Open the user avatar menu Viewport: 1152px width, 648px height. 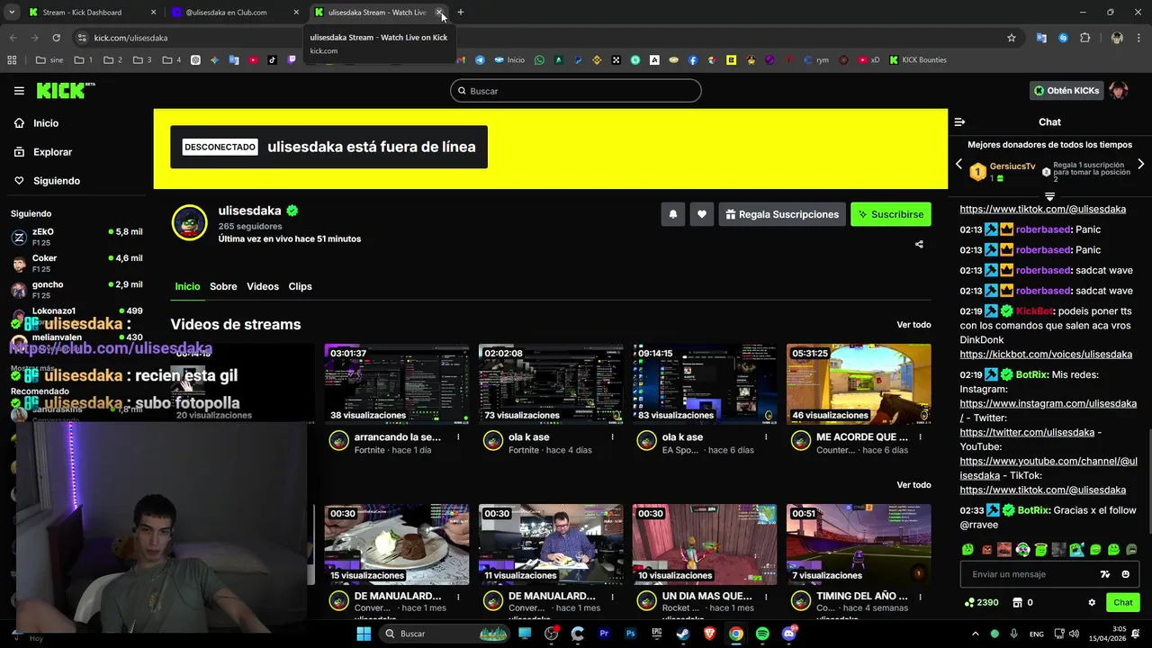pos(1118,91)
